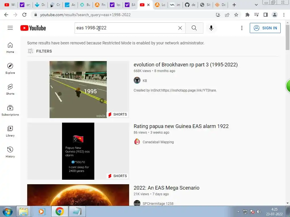Screen dimensions: 290x217
Task: Open the Brookhaven rp 1995 video thumbnail
Action: pyautogui.click(x=78, y=90)
